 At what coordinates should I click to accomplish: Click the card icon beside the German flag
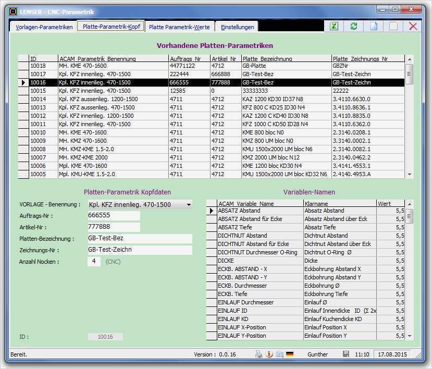click(279, 354)
